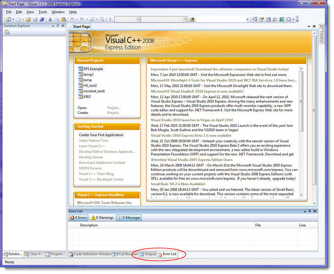Open the Object Browser toolbar icon

pos(268,20)
